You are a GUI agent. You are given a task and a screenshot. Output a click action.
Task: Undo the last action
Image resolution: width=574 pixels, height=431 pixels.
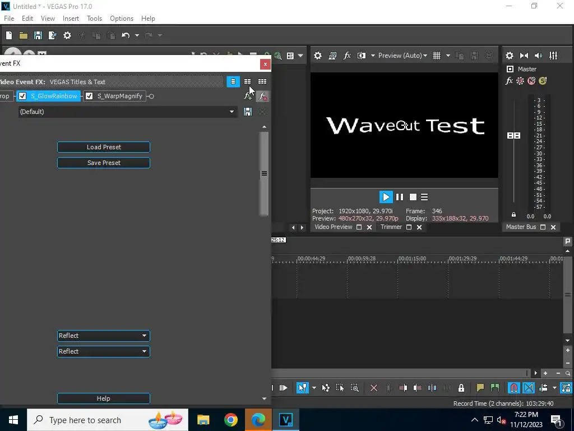[126, 35]
